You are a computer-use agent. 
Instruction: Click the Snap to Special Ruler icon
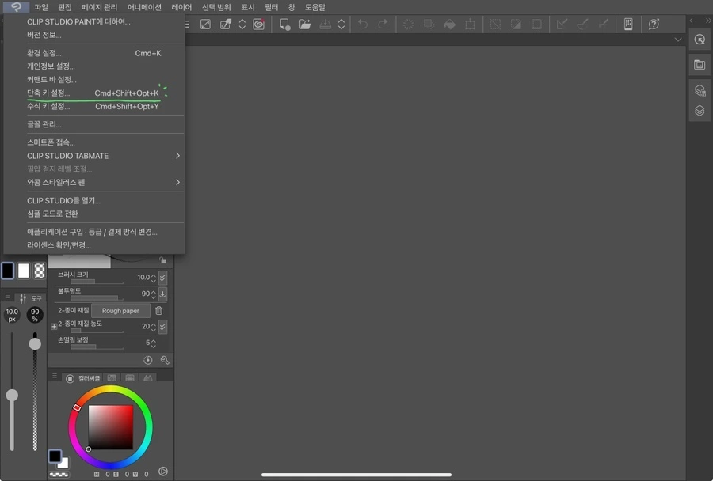point(582,24)
